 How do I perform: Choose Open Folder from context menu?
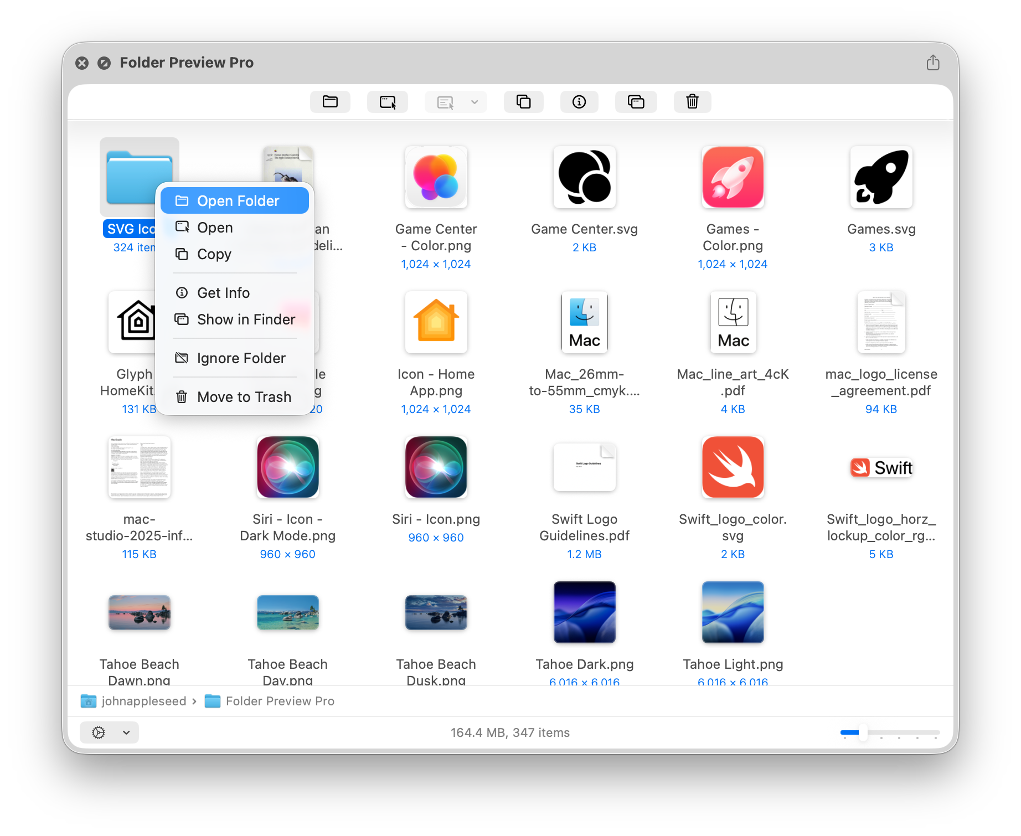[235, 201]
